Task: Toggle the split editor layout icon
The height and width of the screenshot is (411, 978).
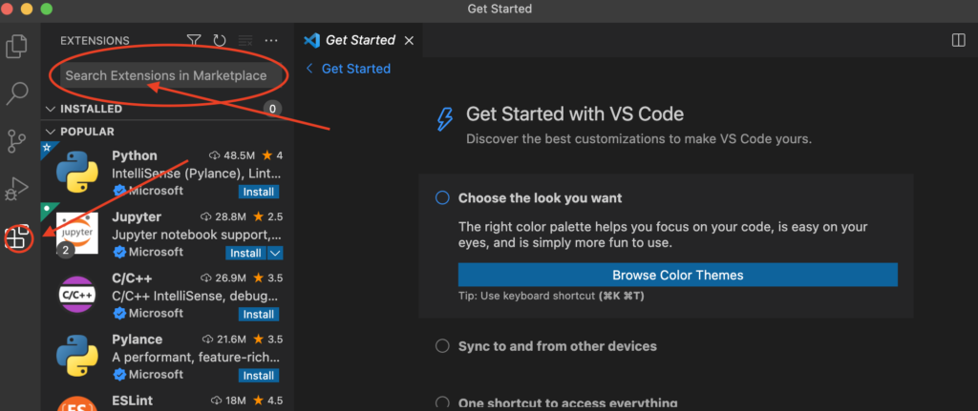Action: point(959,40)
